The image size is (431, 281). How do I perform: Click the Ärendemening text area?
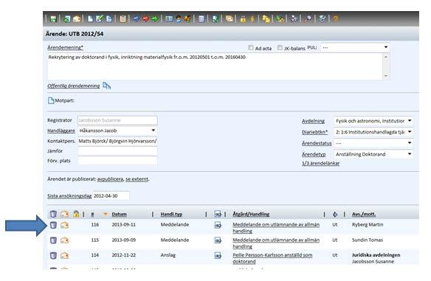click(215, 66)
